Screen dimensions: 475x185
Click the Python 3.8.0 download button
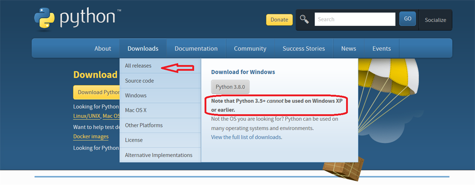pyautogui.click(x=230, y=87)
